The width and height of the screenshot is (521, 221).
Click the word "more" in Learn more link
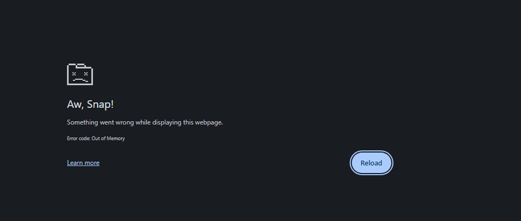92,163
